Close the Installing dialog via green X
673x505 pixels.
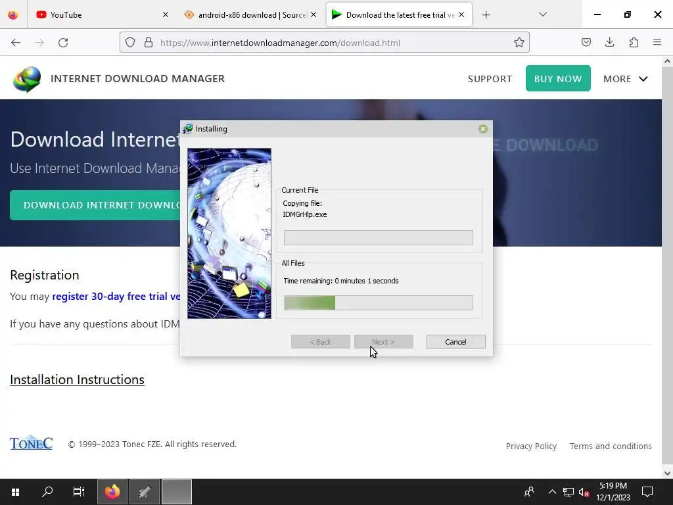(483, 129)
